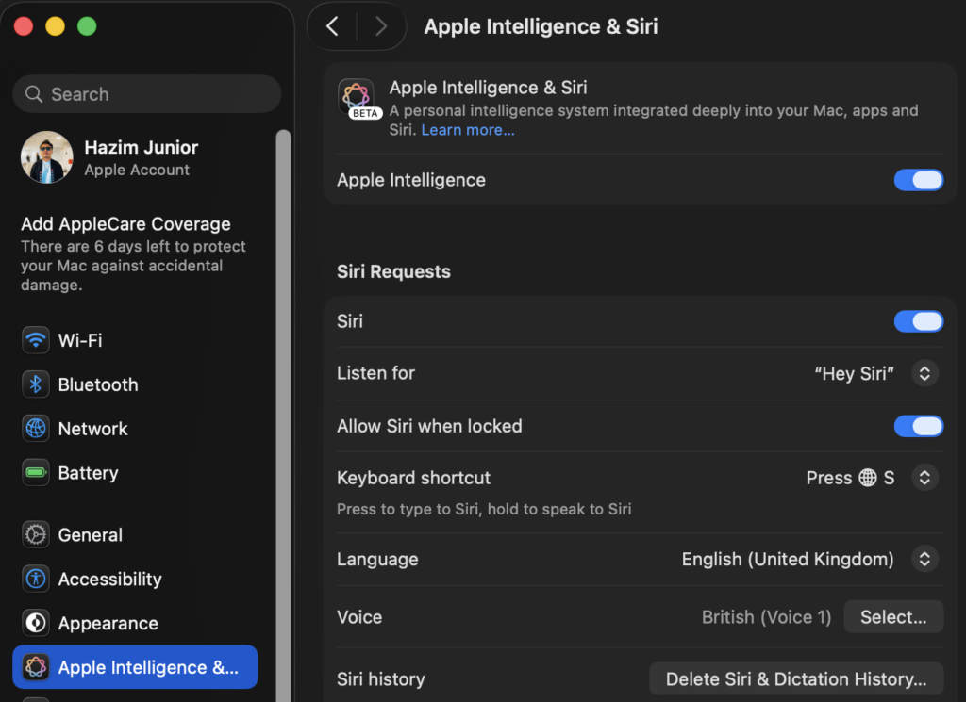Click the Select... voice button

click(x=893, y=616)
